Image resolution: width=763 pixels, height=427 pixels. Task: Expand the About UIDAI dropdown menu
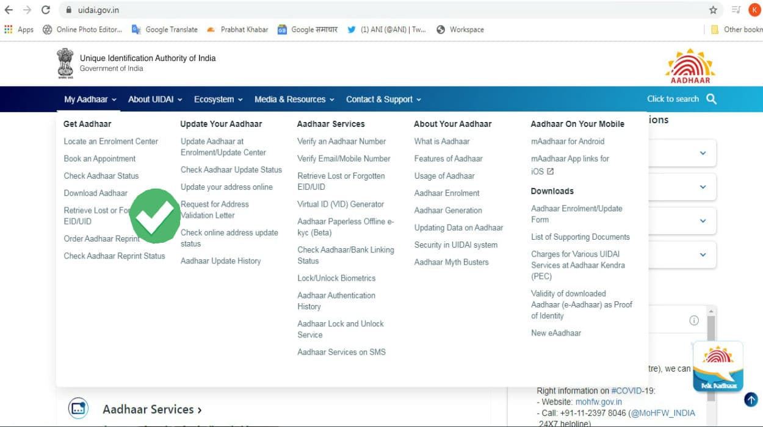[x=155, y=99]
